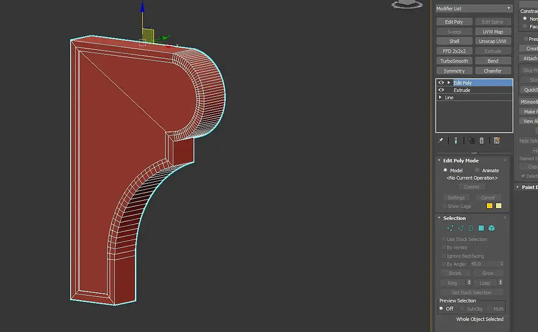Click the Pin Stack icon
Screen dimensions: 538x332
[x=440, y=140]
